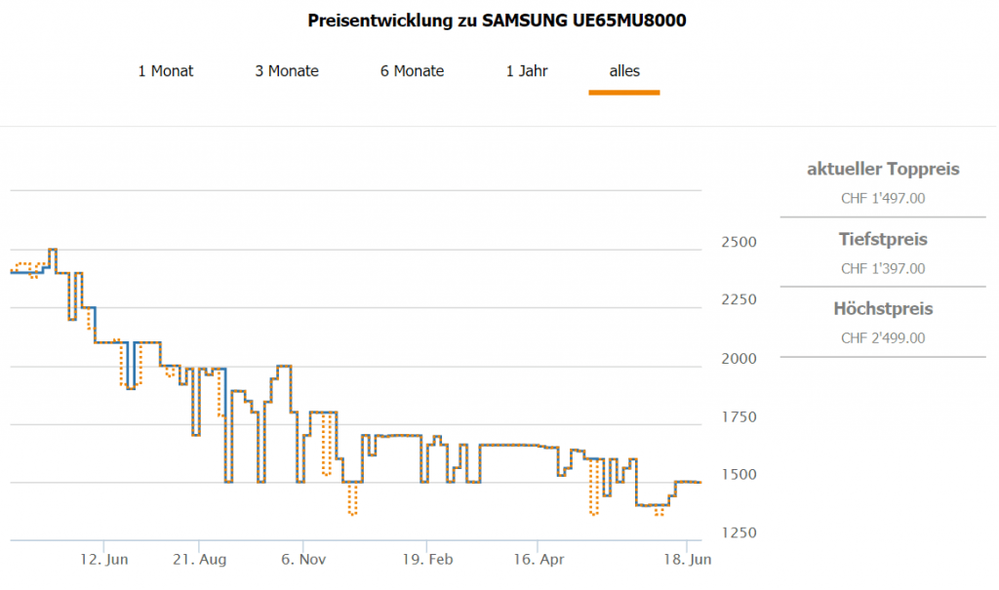Click the 16. Apr x-axis date label
999x590 pixels.
click(x=538, y=560)
